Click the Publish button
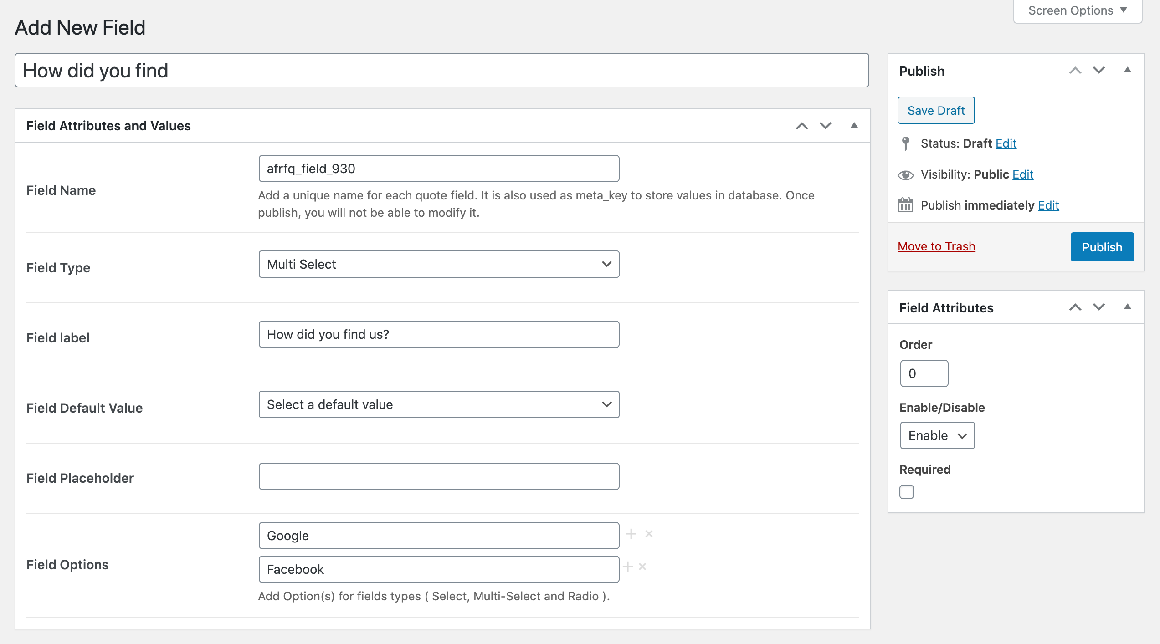The image size is (1160, 644). [x=1102, y=247]
